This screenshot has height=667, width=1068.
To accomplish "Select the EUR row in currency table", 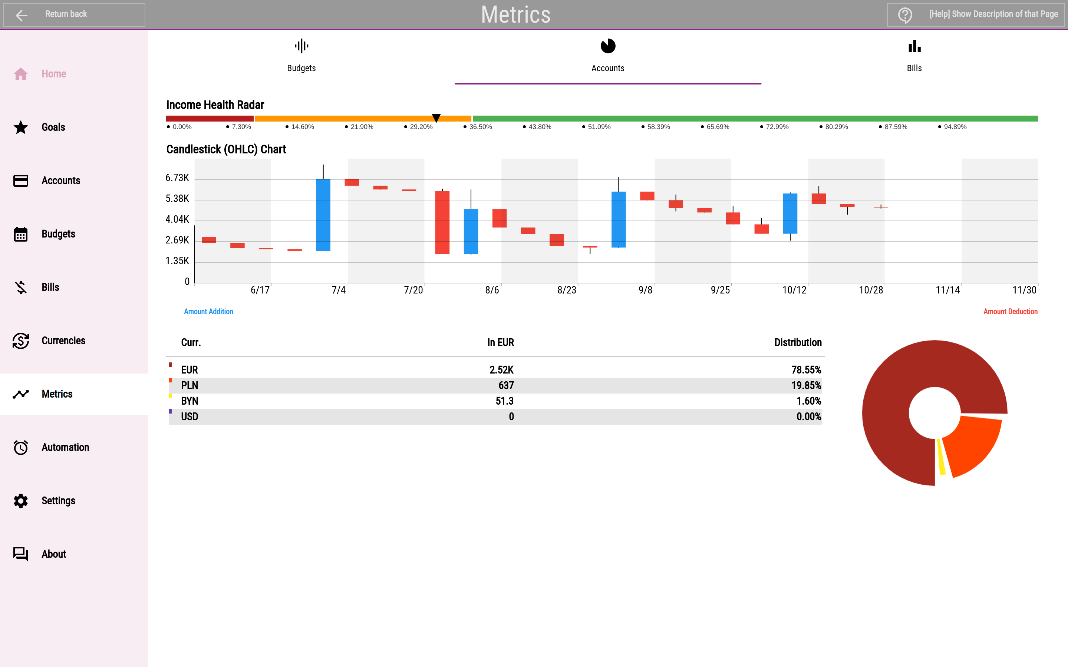I will tap(495, 370).
